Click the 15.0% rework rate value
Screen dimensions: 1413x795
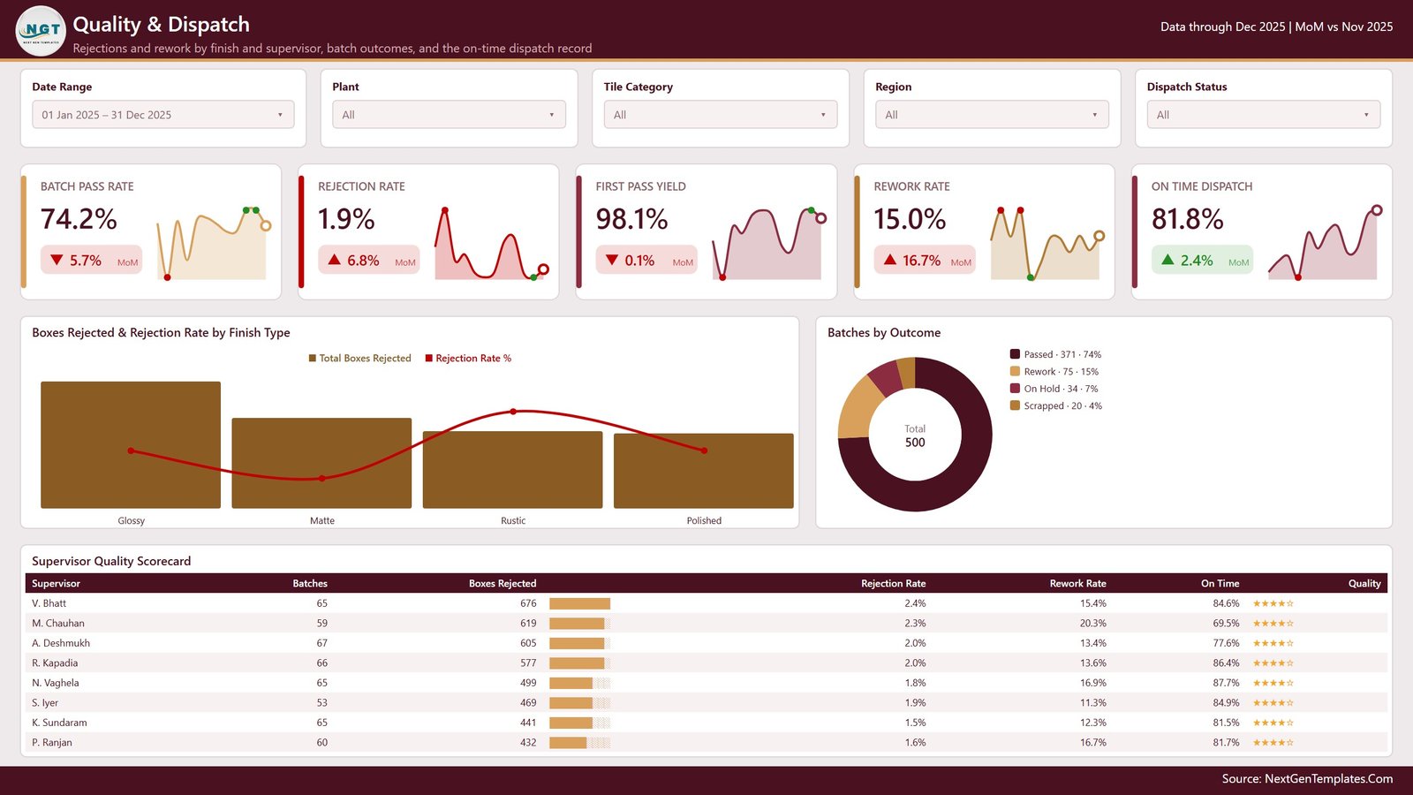[x=910, y=219]
